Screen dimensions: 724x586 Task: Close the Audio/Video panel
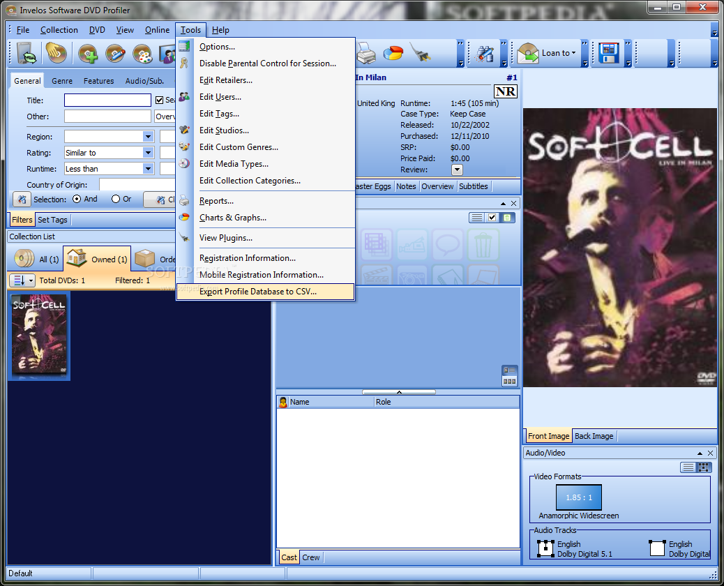[711, 453]
